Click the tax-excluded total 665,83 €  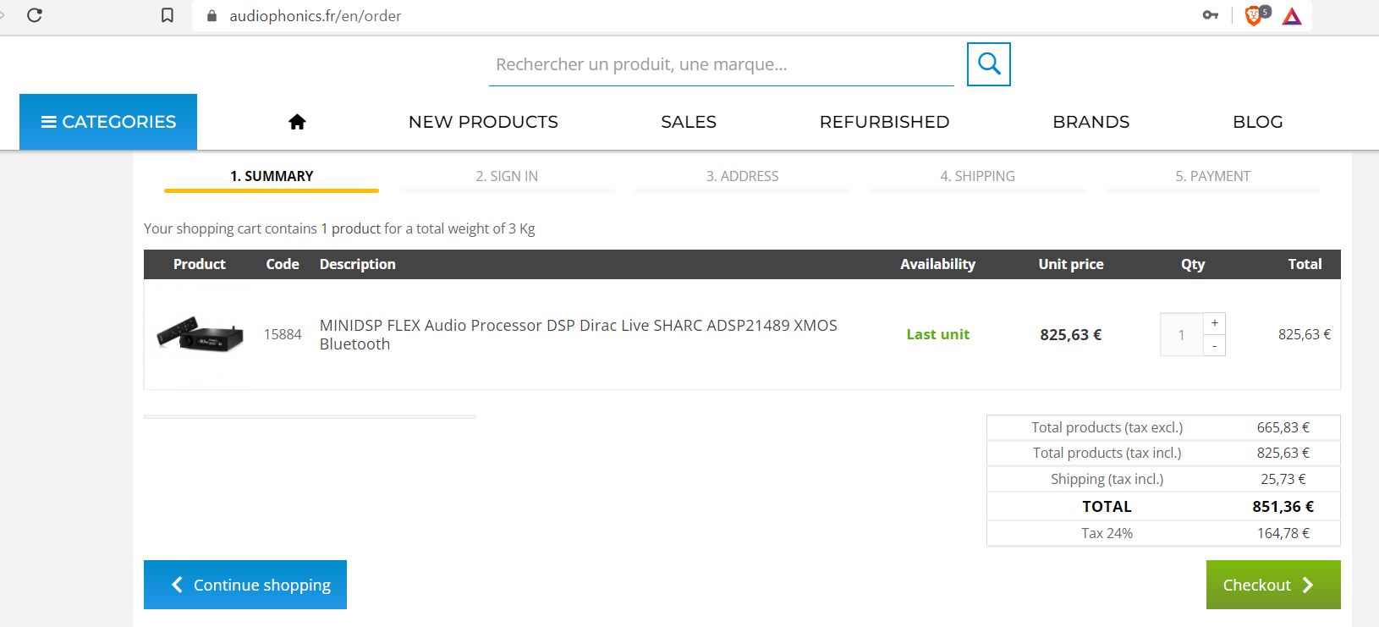point(1283,427)
